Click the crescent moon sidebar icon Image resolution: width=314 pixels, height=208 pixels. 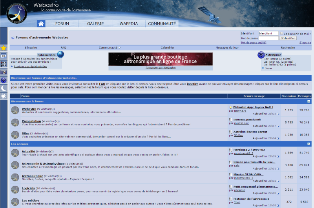click(x=4, y=88)
